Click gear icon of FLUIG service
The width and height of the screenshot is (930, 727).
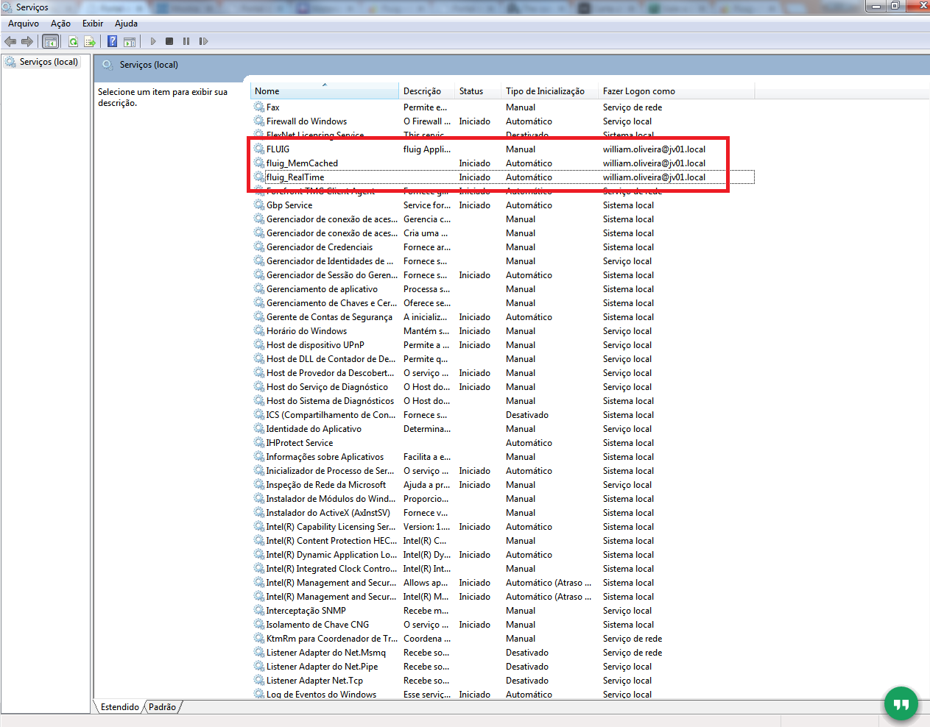tap(259, 149)
